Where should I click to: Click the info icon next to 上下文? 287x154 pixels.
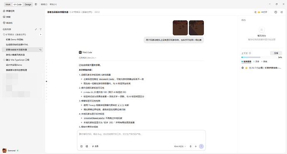point(250,53)
